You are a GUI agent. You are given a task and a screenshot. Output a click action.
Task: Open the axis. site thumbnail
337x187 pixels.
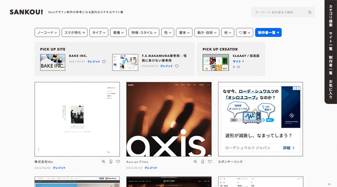pyautogui.click(x=169, y=119)
